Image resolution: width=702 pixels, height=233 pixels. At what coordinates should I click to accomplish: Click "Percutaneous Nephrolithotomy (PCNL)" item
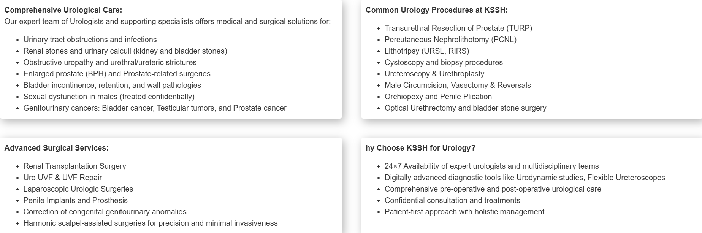[x=450, y=40]
